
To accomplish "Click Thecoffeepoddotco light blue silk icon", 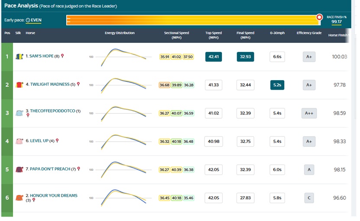I will point(19,113).
